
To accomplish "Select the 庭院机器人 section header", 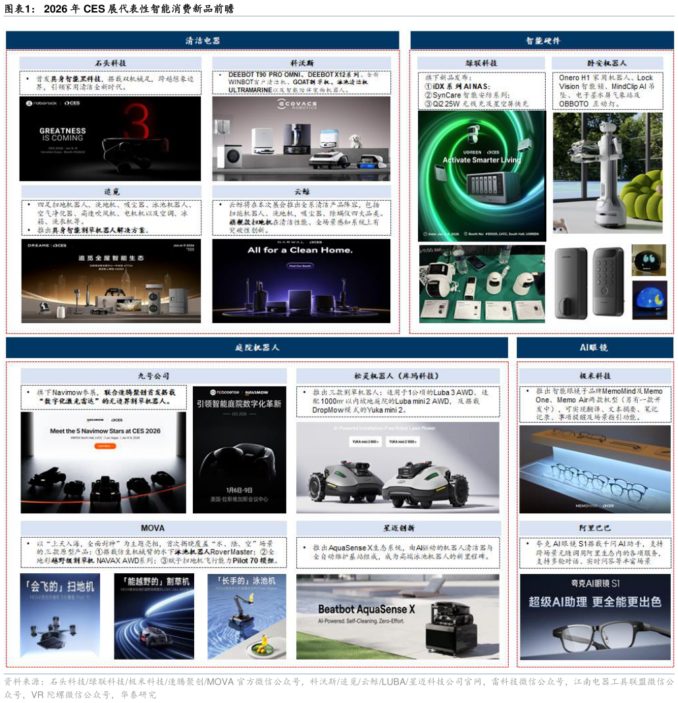I will pyautogui.click(x=257, y=348).
